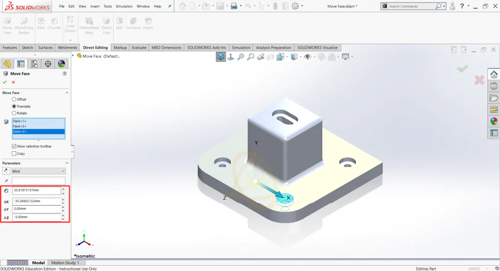The image size is (500, 271).
Task: Switch to the Motion Study 1 tab
Action: point(65,263)
